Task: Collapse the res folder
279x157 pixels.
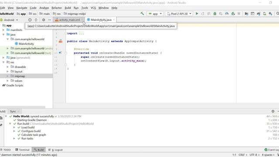Action: pyautogui.click(x=3, y=62)
